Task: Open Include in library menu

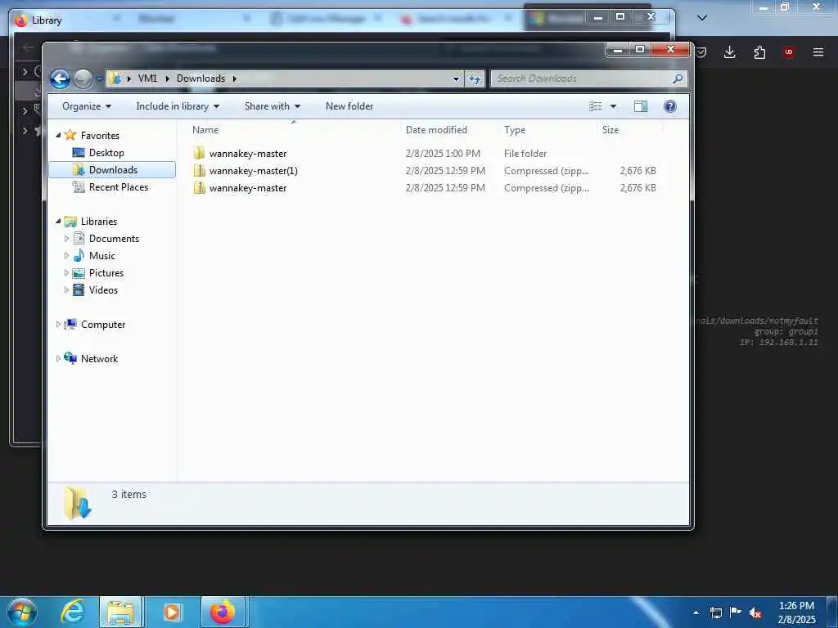Action: 178,106
